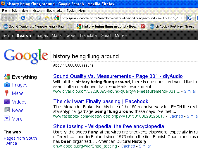Click Search in the black Google bar
198x149 pixels.
pos(24,35)
